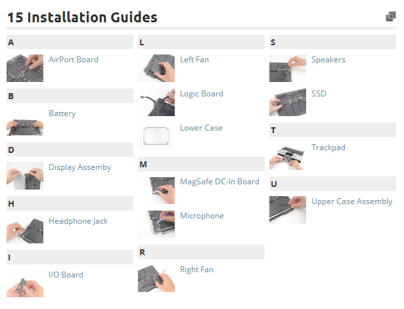This screenshot has width=404, height=309.
Task: Open the Upper Case Assembly guide
Action: pyautogui.click(x=351, y=201)
